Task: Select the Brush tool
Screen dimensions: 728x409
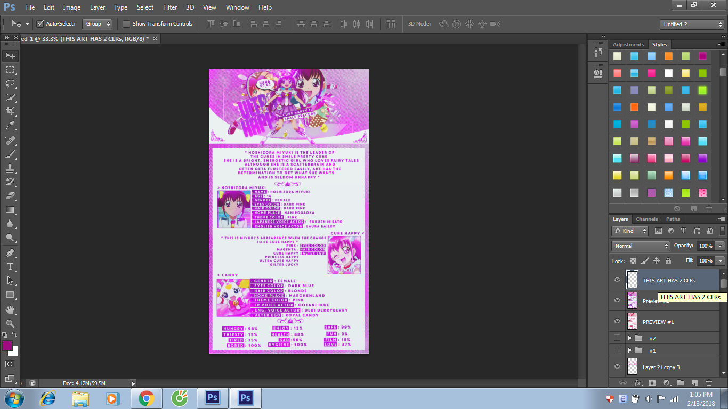Action: (10, 154)
